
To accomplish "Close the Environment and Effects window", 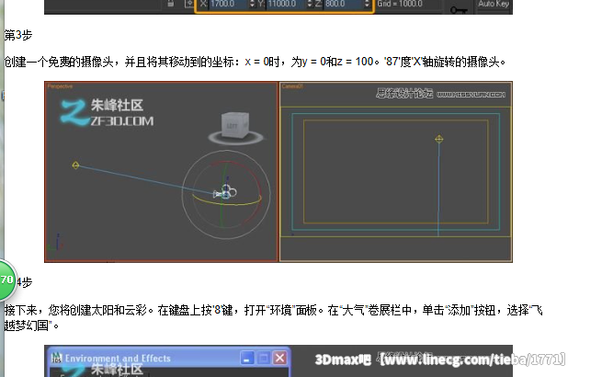I will (280, 359).
